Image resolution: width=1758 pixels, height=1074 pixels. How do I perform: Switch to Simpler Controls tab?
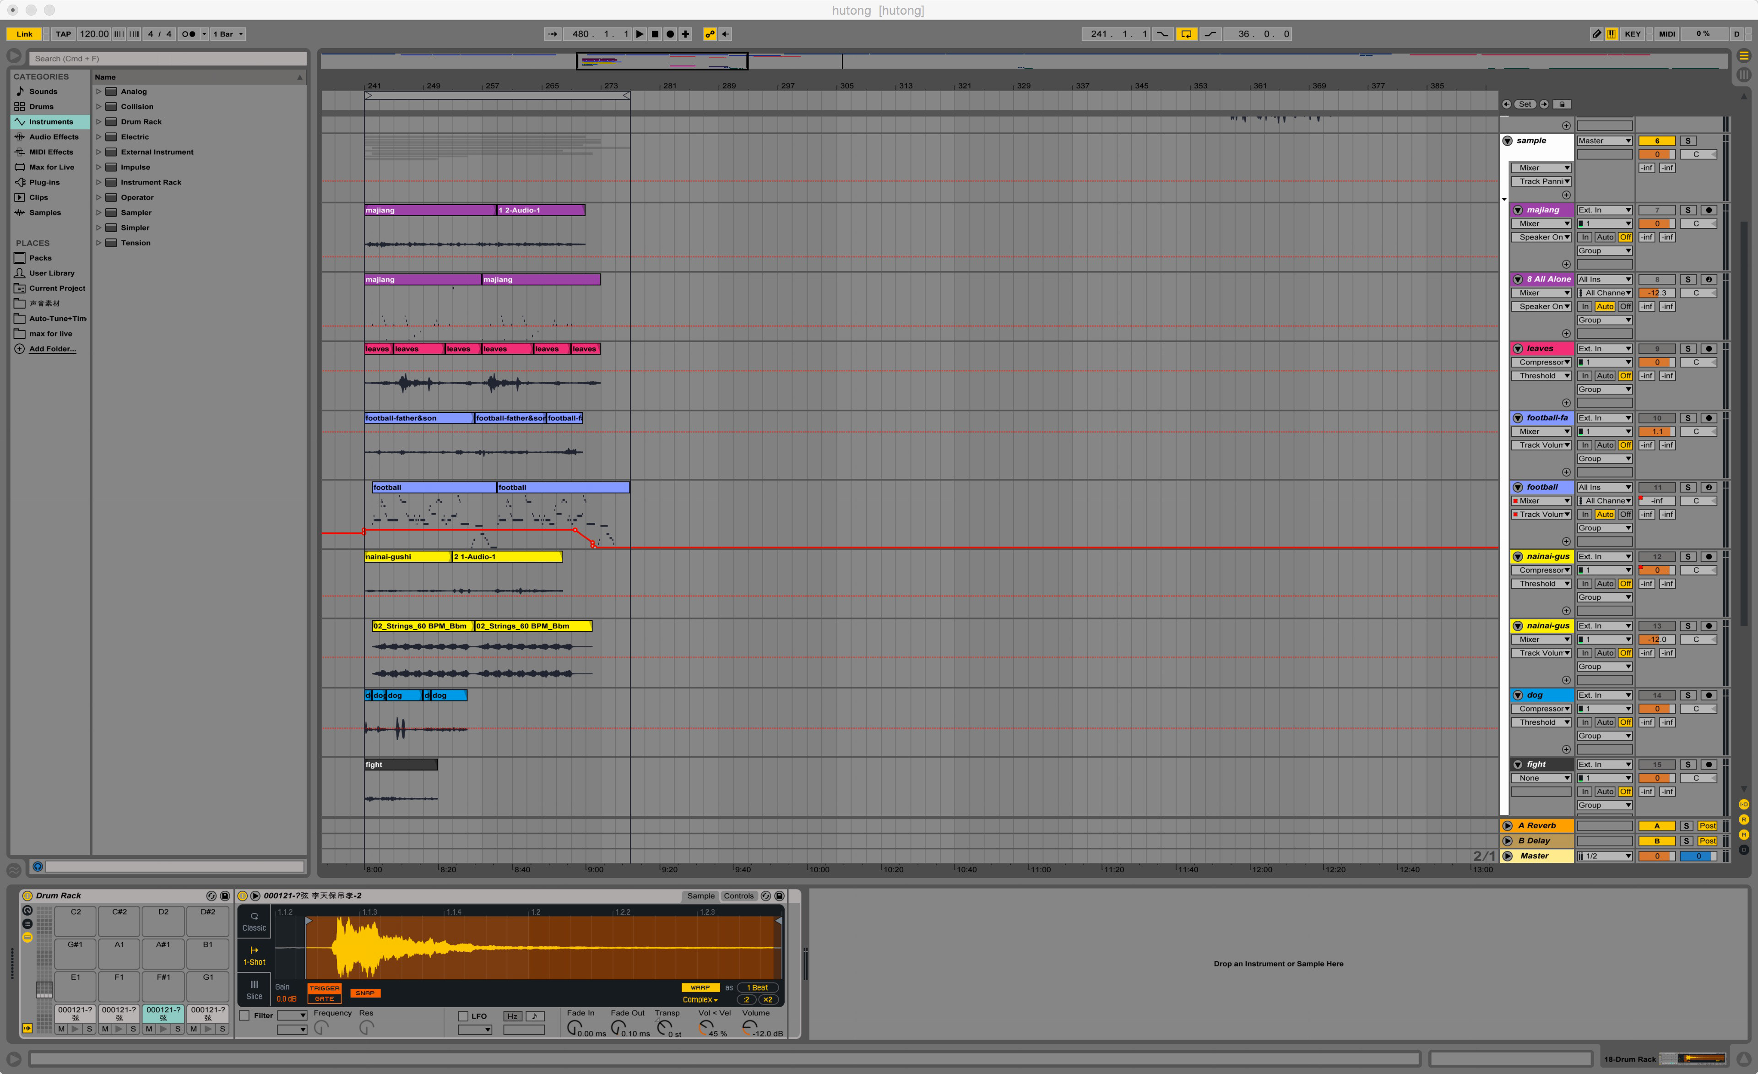click(738, 895)
